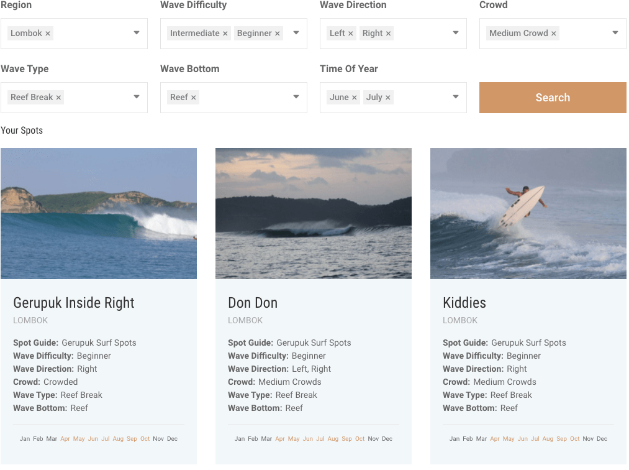Click the Search button
Screen dimensions: 629x470
[x=553, y=98]
